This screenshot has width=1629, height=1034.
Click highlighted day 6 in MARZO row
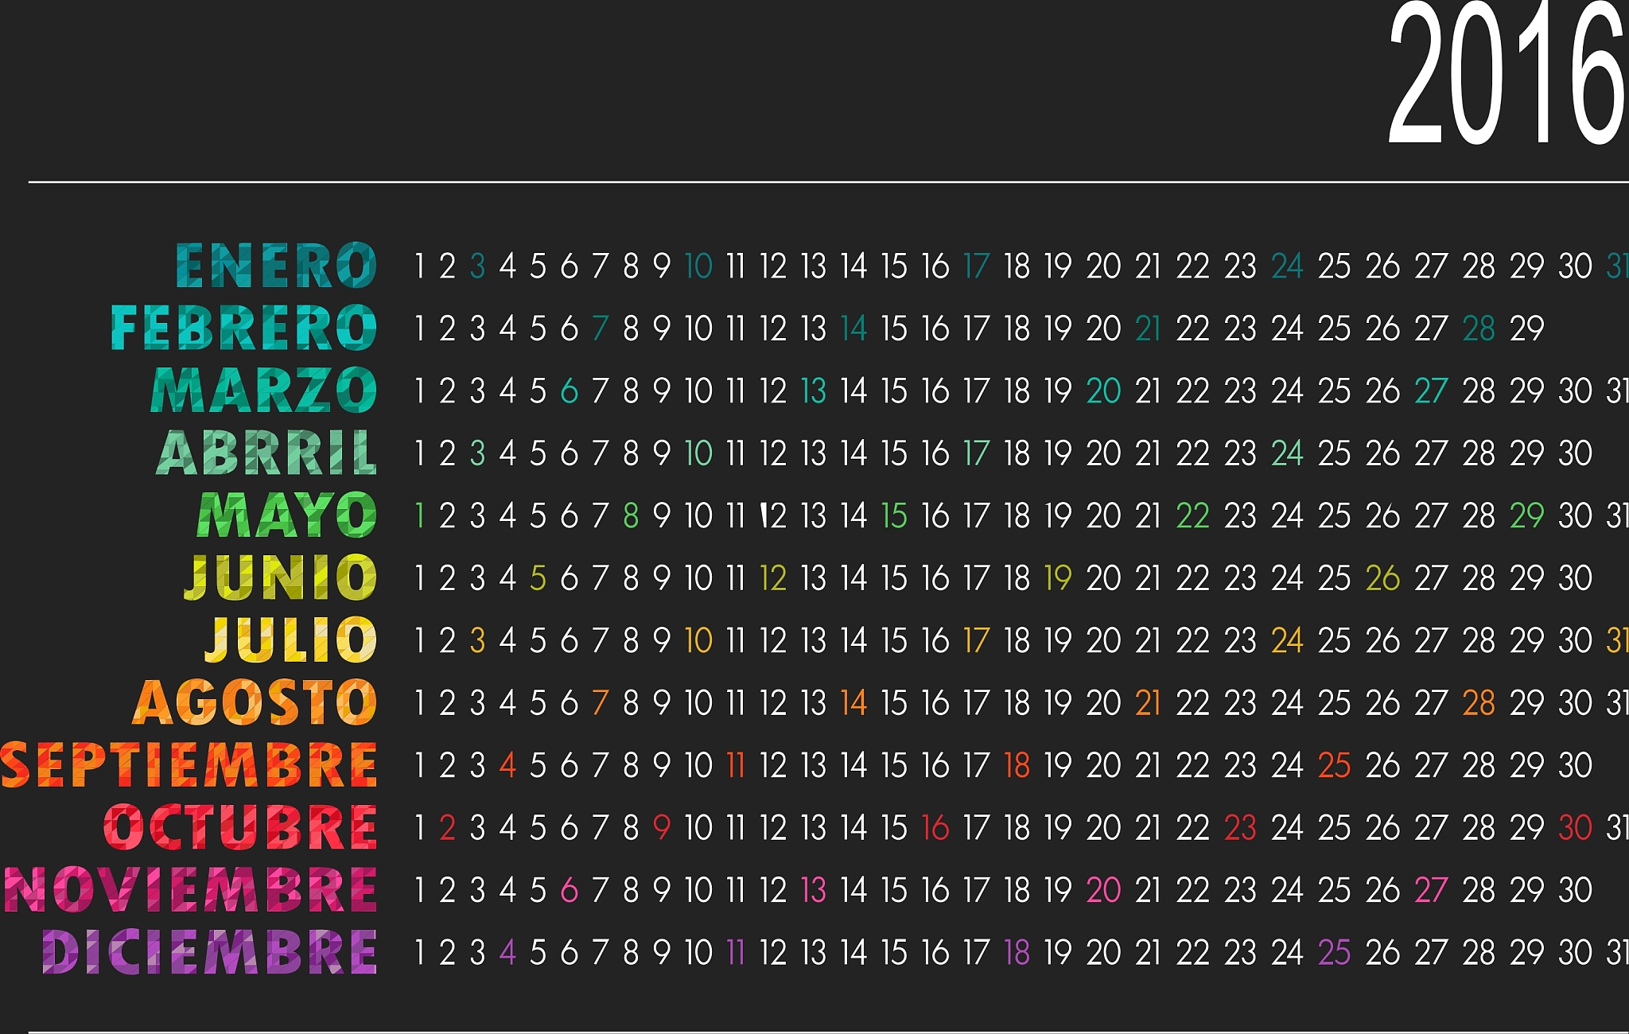(569, 391)
